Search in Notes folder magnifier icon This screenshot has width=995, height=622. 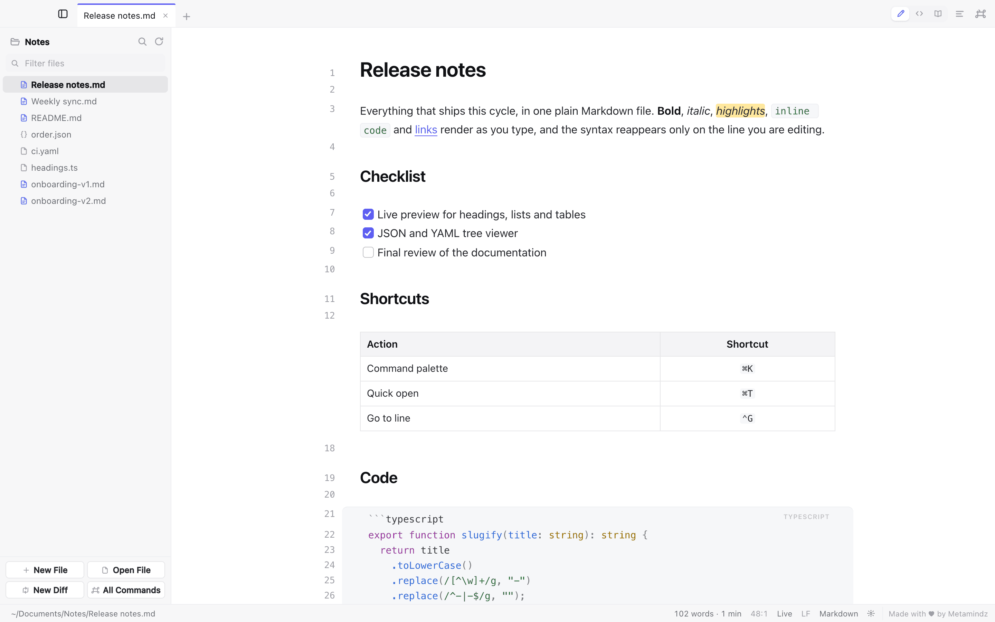(142, 41)
